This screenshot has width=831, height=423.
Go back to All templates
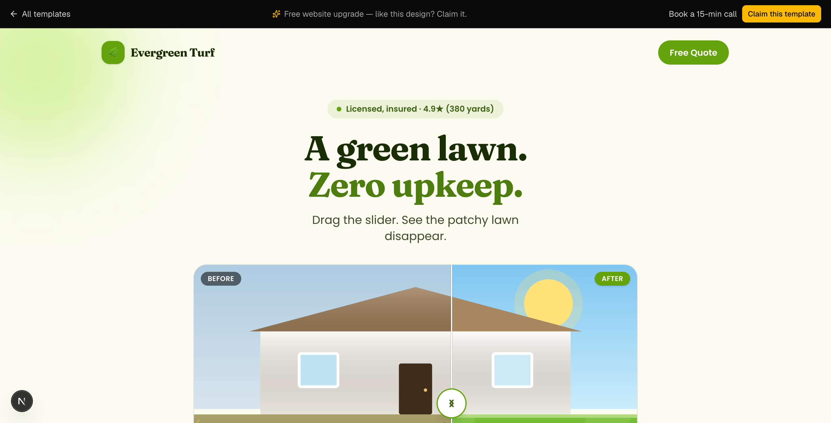pos(40,14)
